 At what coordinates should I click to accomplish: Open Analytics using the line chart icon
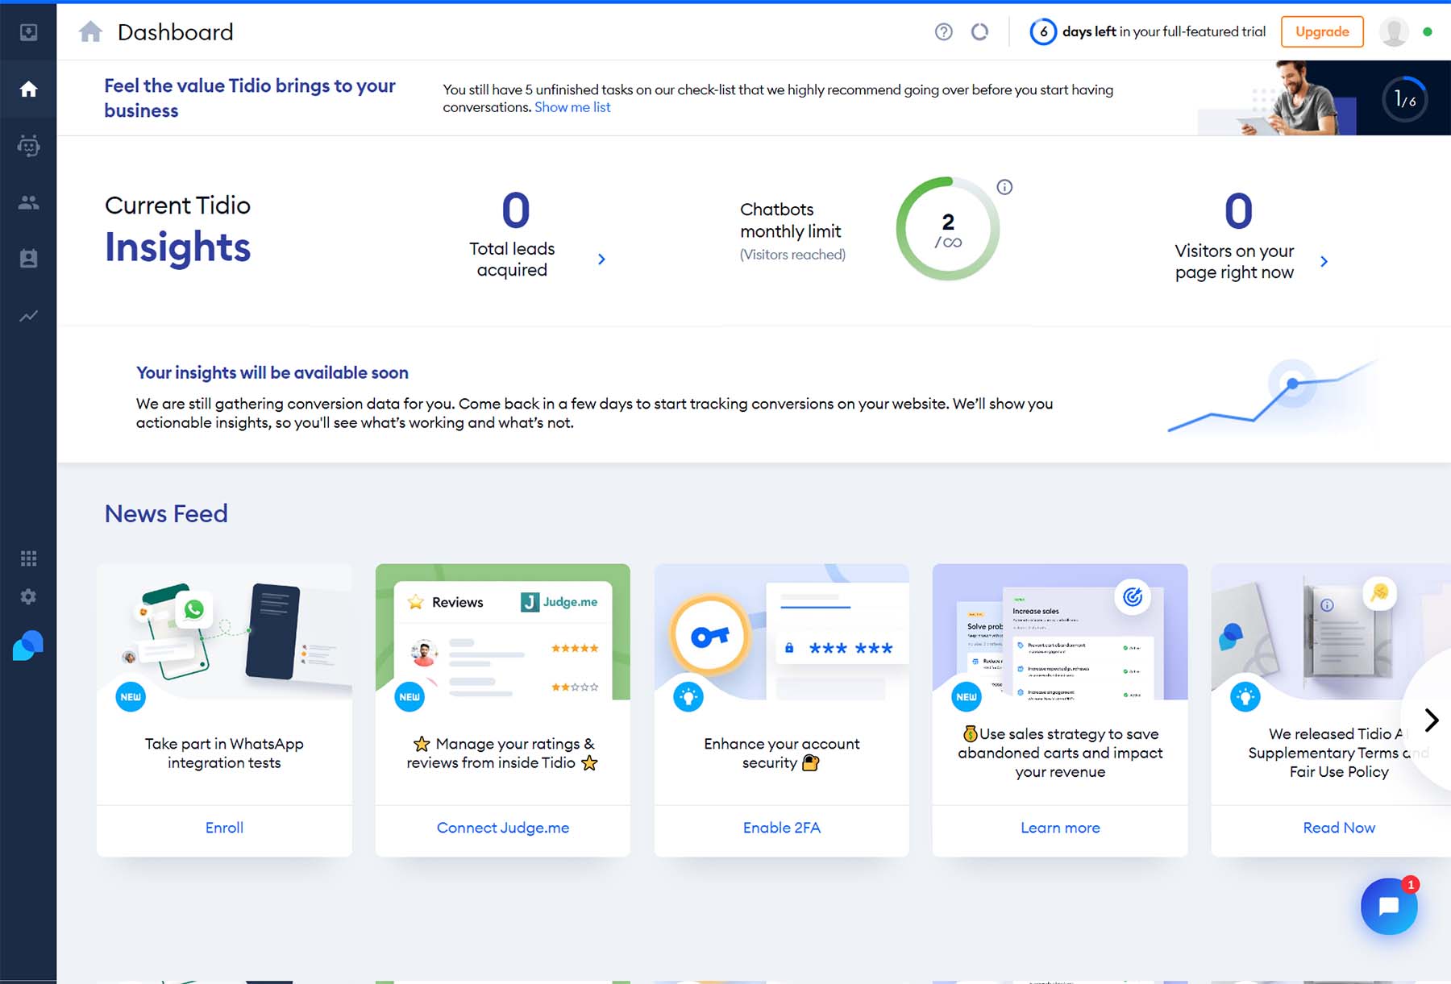coord(28,315)
